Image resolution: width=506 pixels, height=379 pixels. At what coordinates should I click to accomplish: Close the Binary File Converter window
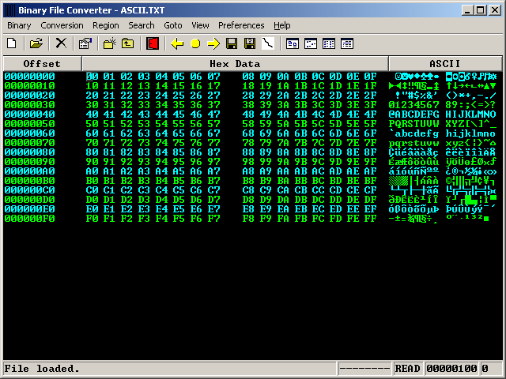click(x=495, y=10)
